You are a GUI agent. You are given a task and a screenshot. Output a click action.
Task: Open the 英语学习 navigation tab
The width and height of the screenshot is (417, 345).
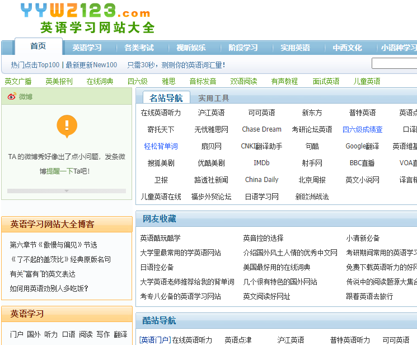click(87, 48)
